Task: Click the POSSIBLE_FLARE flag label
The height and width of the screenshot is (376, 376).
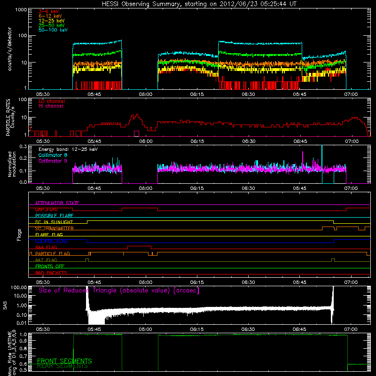Action: (x=54, y=216)
